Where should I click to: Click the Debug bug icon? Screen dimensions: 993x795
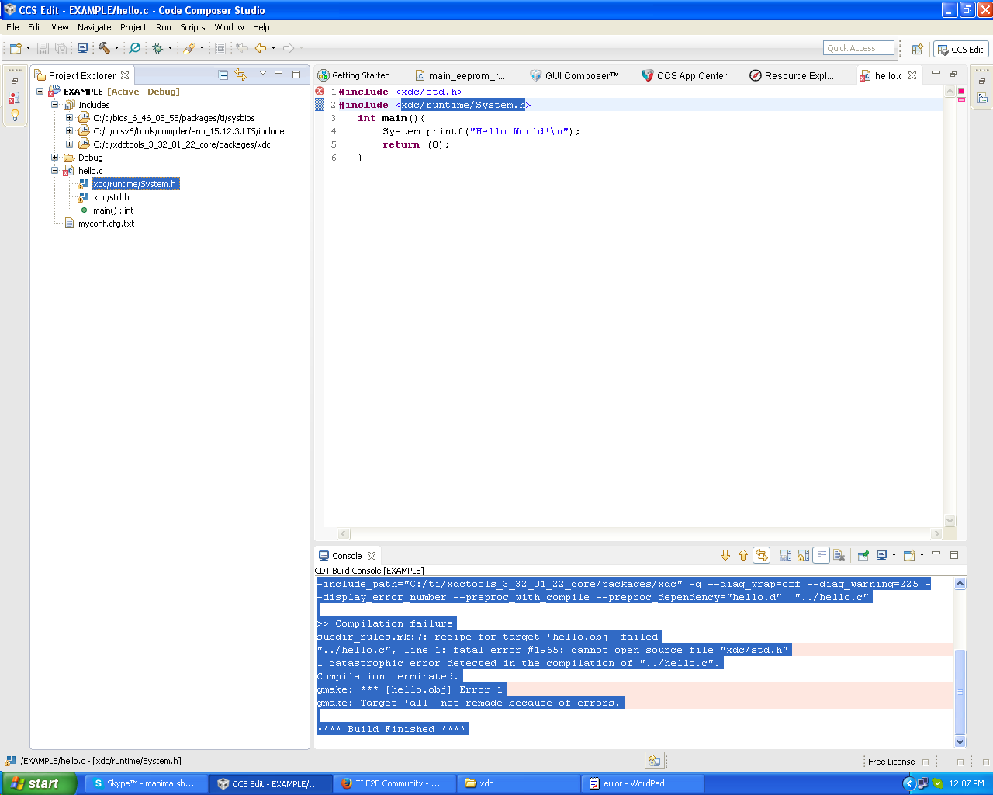tap(158, 48)
